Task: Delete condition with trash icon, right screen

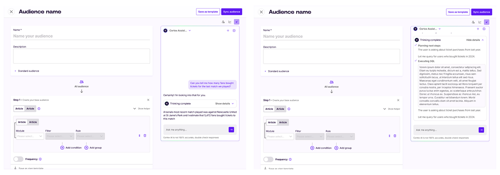Action: 395,136
